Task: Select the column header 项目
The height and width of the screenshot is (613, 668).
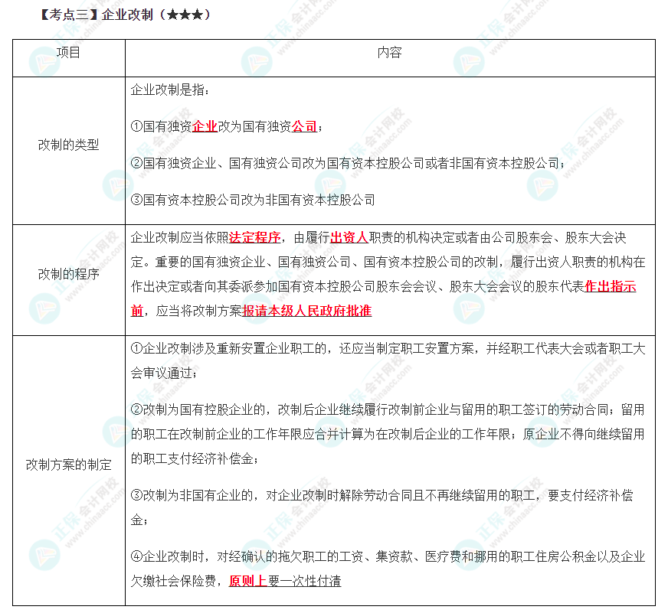Action: pyautogui.click(x=68, y=52)
